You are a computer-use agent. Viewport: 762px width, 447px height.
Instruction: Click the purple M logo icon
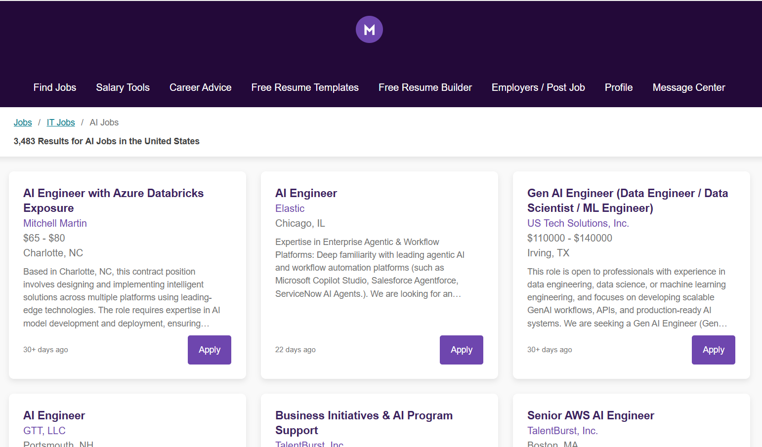369,29
